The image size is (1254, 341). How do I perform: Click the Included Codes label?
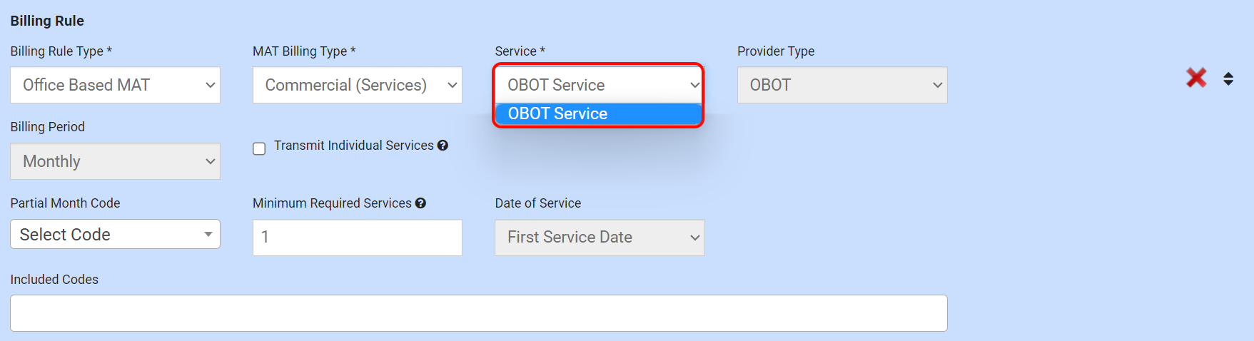(x=54, y=280)
